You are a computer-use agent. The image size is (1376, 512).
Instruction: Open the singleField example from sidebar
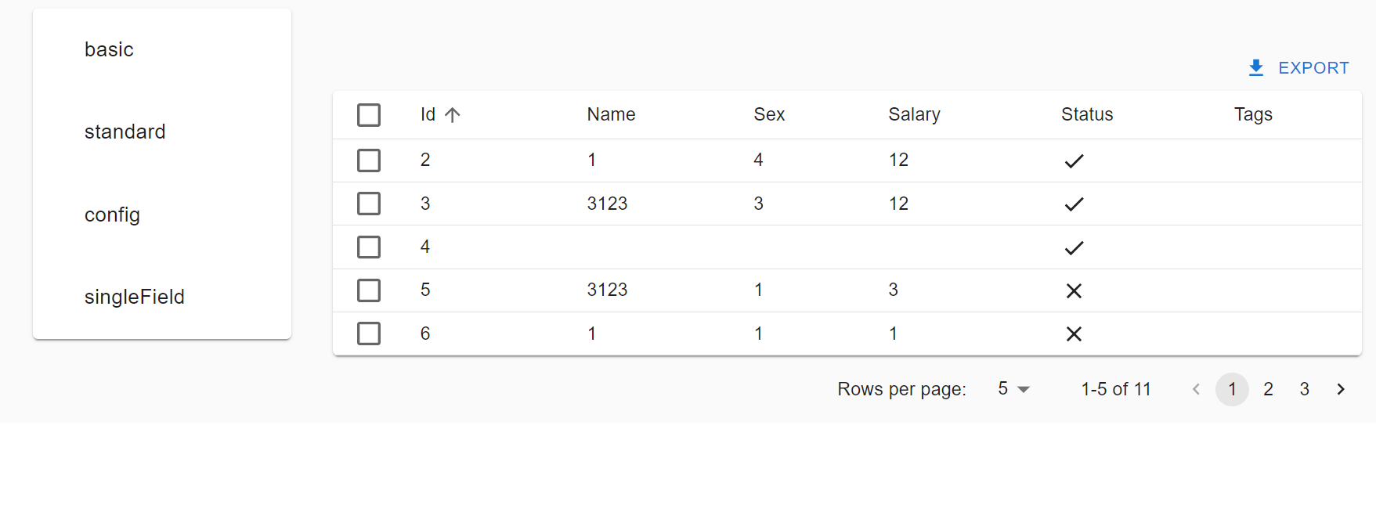coord(134,297)
